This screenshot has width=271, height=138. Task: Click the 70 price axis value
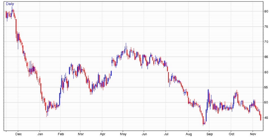click(x=266, y=42)
